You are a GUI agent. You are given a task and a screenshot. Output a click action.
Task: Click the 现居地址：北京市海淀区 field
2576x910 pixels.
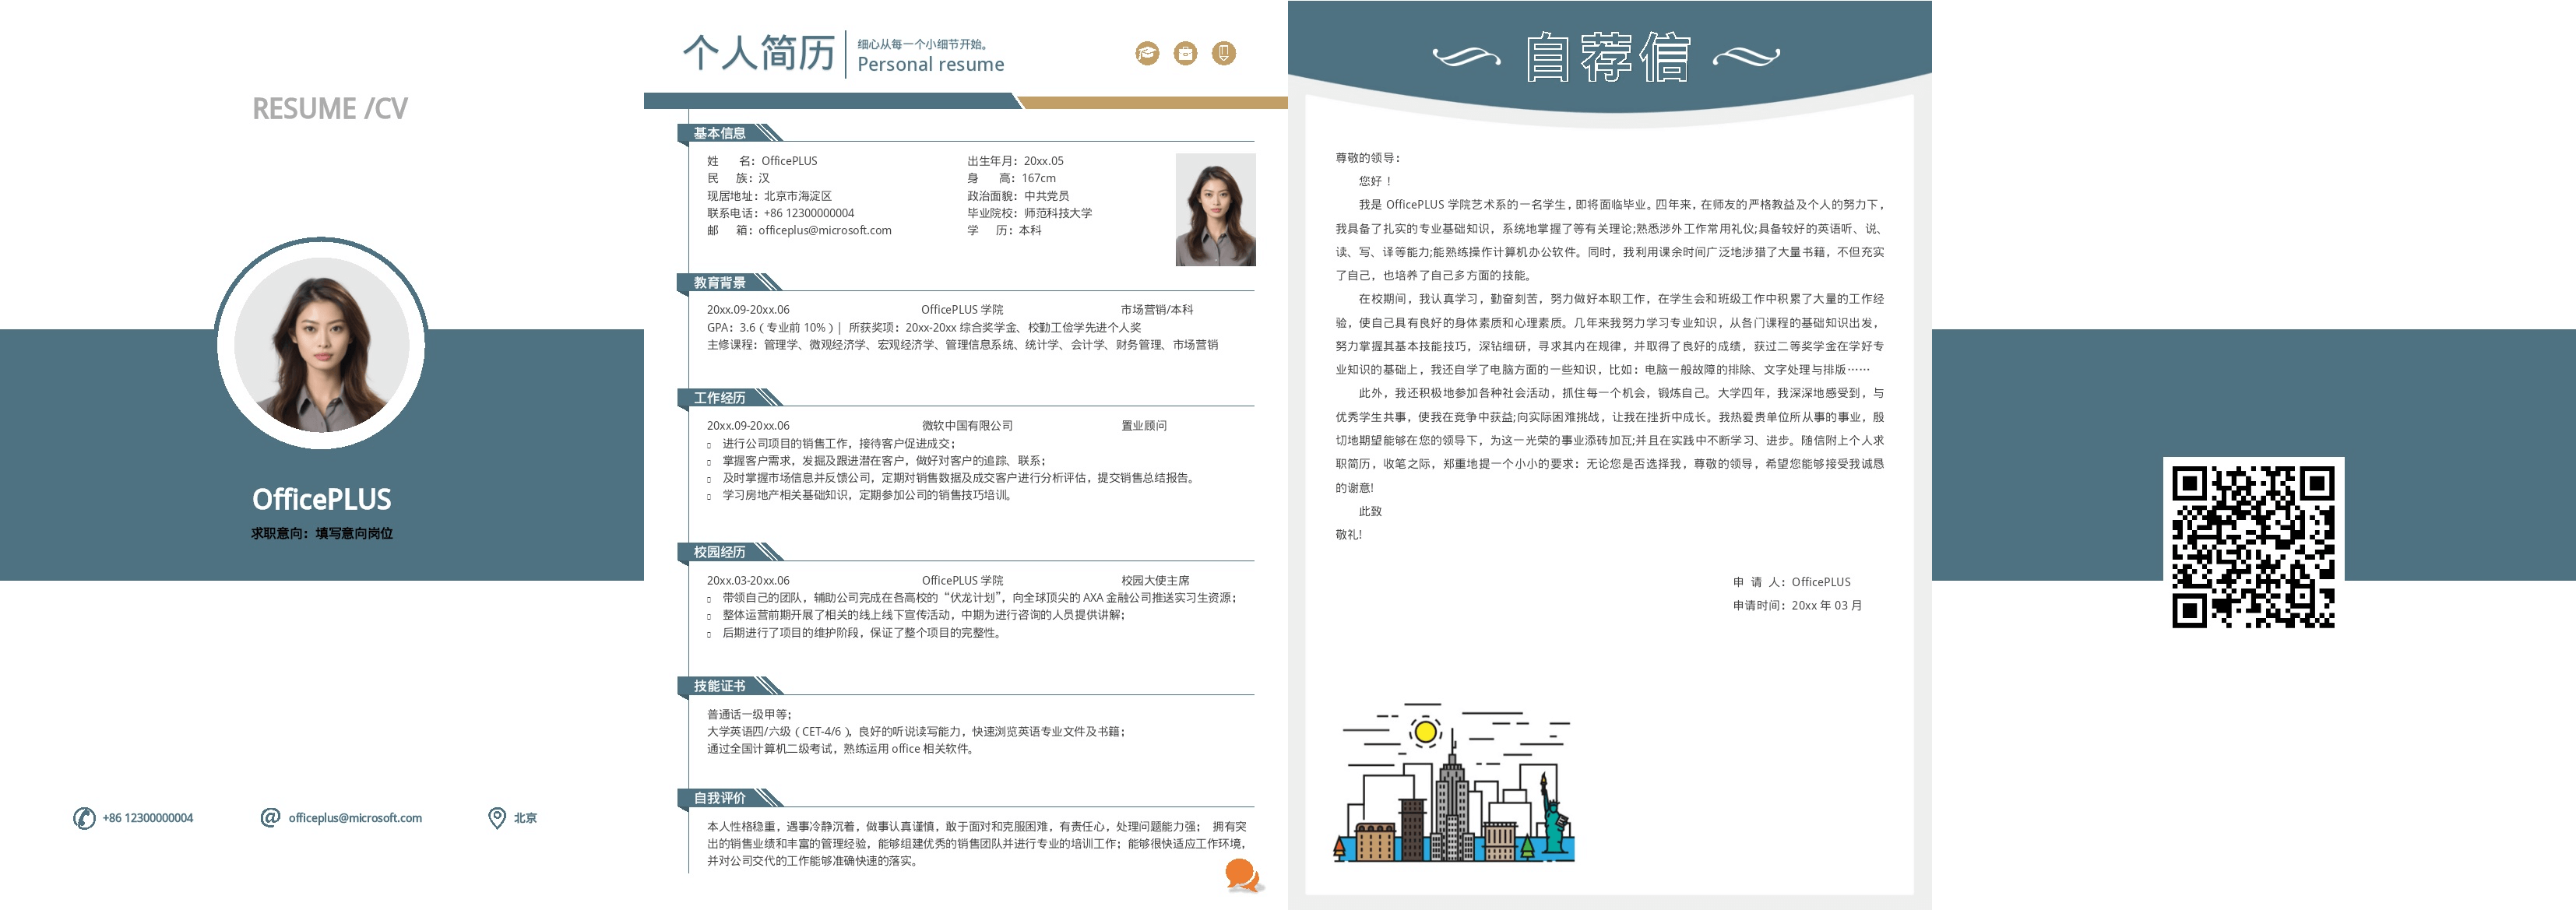coord(769,196)
